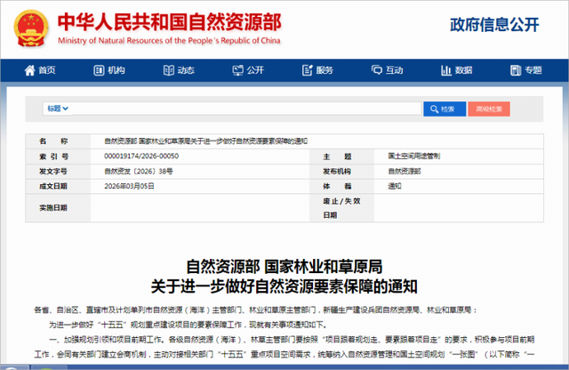Image resolution: width=569 pixels, height=370 pixels.
Task: Click the 废止/失效日期 label cell
Action: point(341,208)
